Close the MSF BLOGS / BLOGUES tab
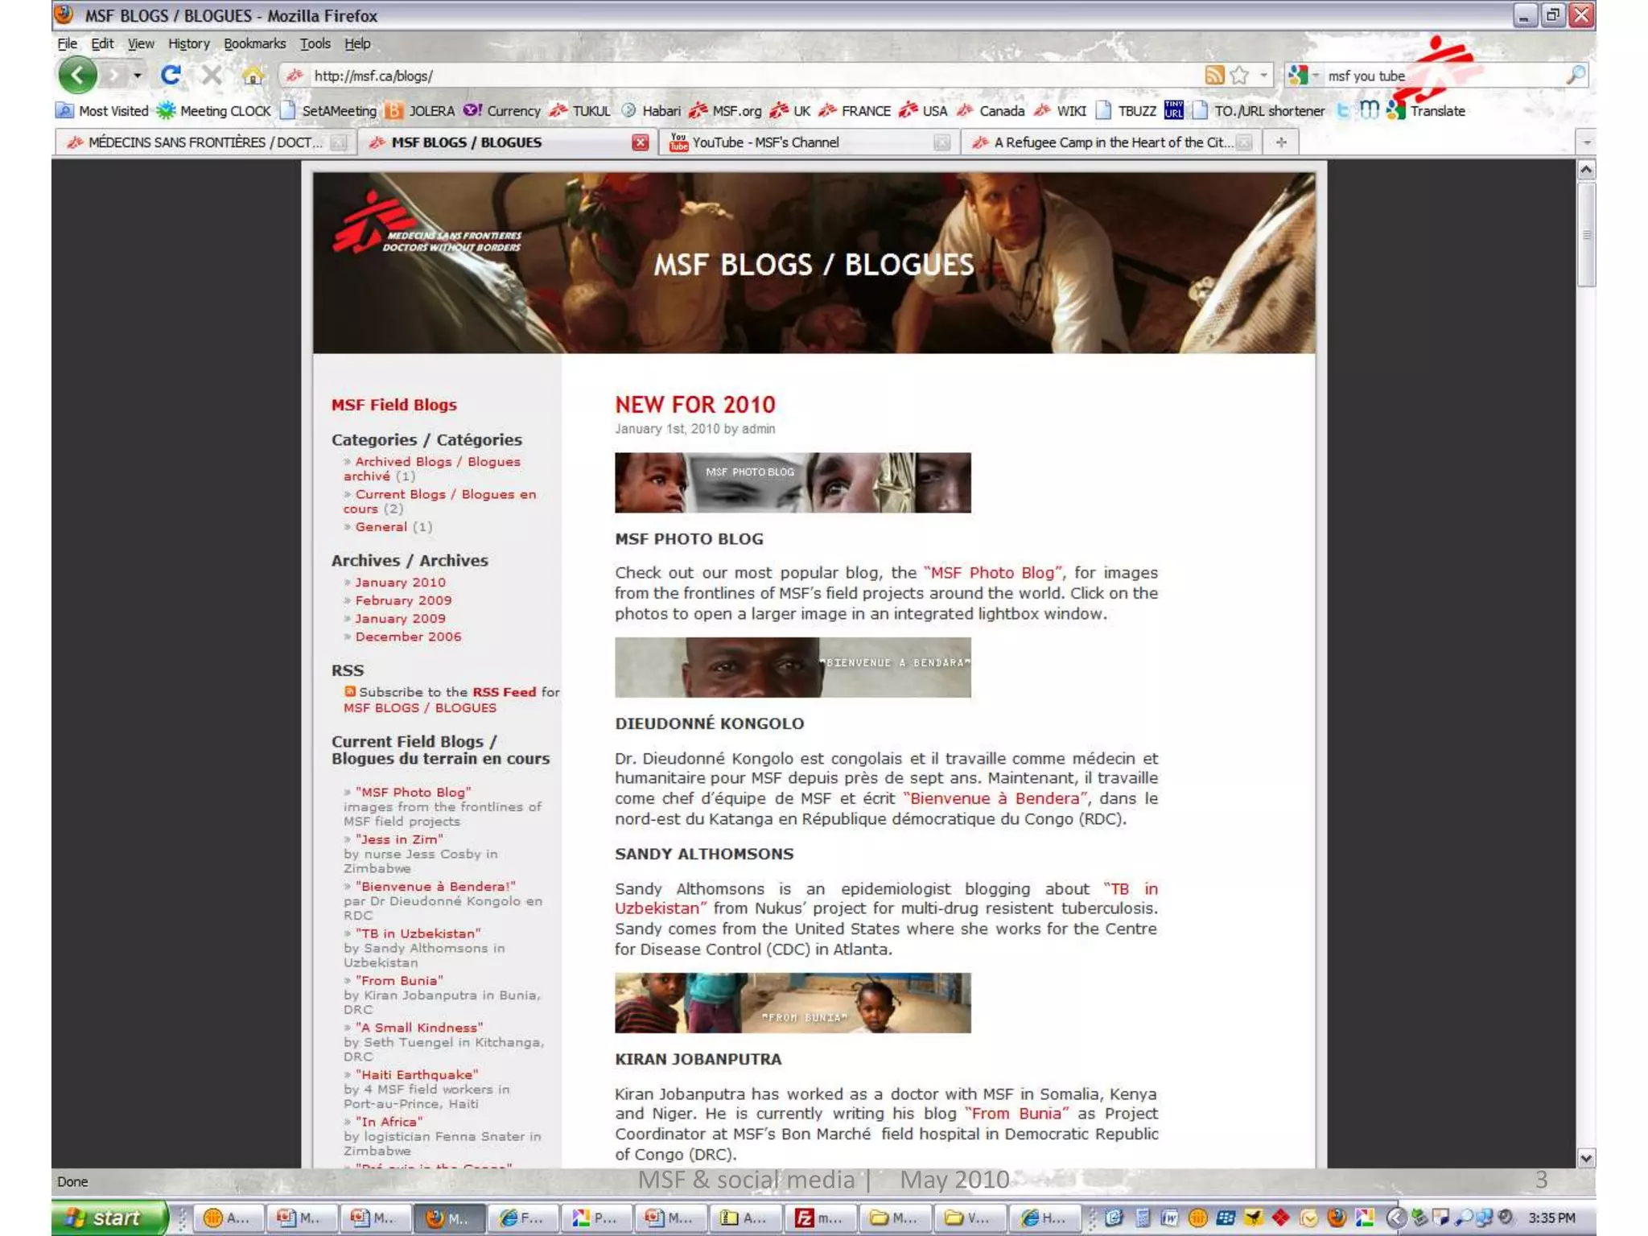Viewport: 1648px width, 1236px height. coord(641,142)
